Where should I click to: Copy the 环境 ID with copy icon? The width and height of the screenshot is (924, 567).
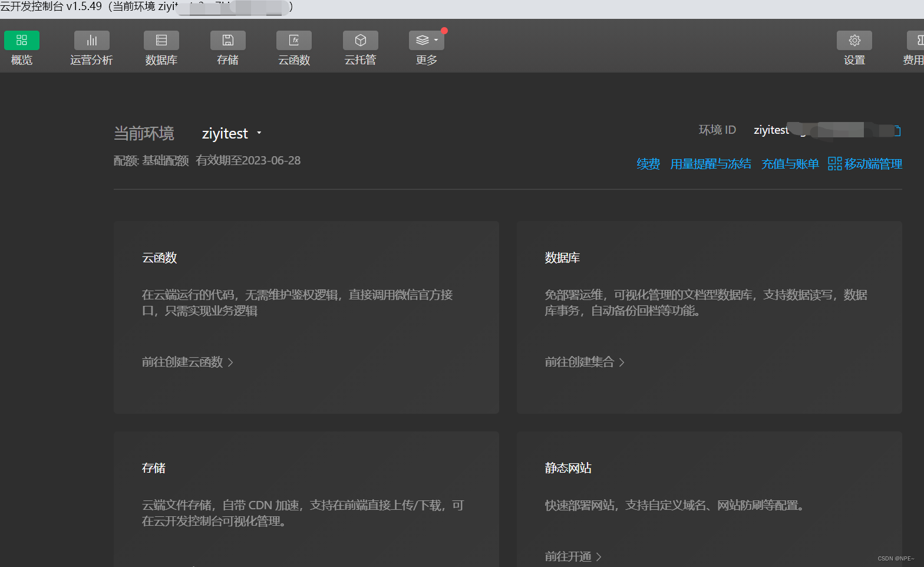(897, 131)
